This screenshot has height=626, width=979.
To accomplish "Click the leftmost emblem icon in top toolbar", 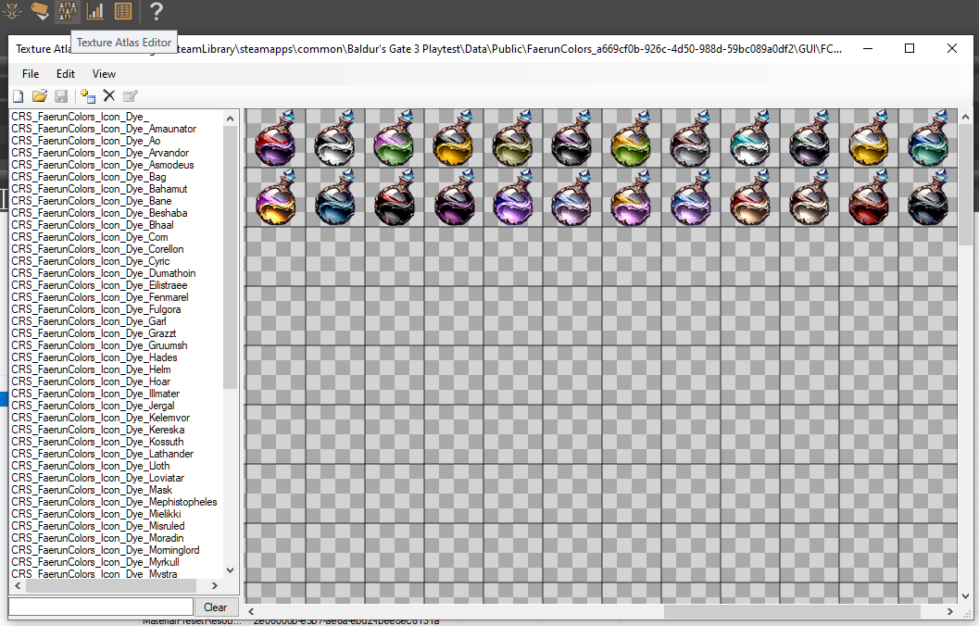I will [x=12, y=11].
